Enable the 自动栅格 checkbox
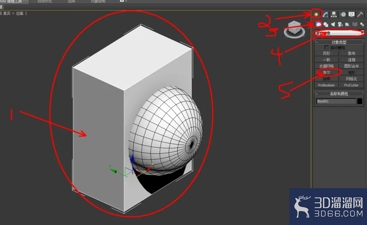The image size is (367, 225). pyautogui.click(x=327, y=48)
